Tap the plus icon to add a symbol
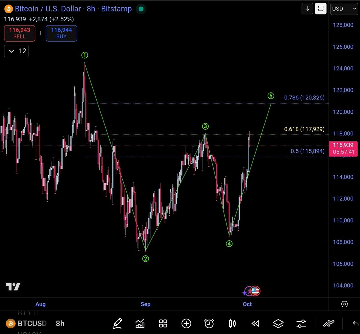 186,323
